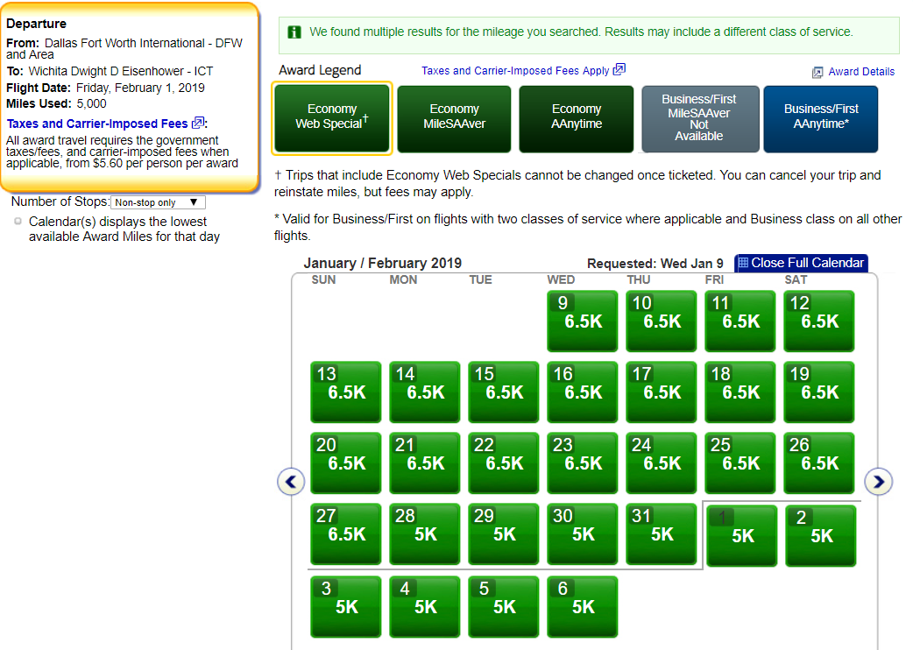Choose the Economy AAnytime award option
This screenshot has height=650, width=913.
coord(576,117)
